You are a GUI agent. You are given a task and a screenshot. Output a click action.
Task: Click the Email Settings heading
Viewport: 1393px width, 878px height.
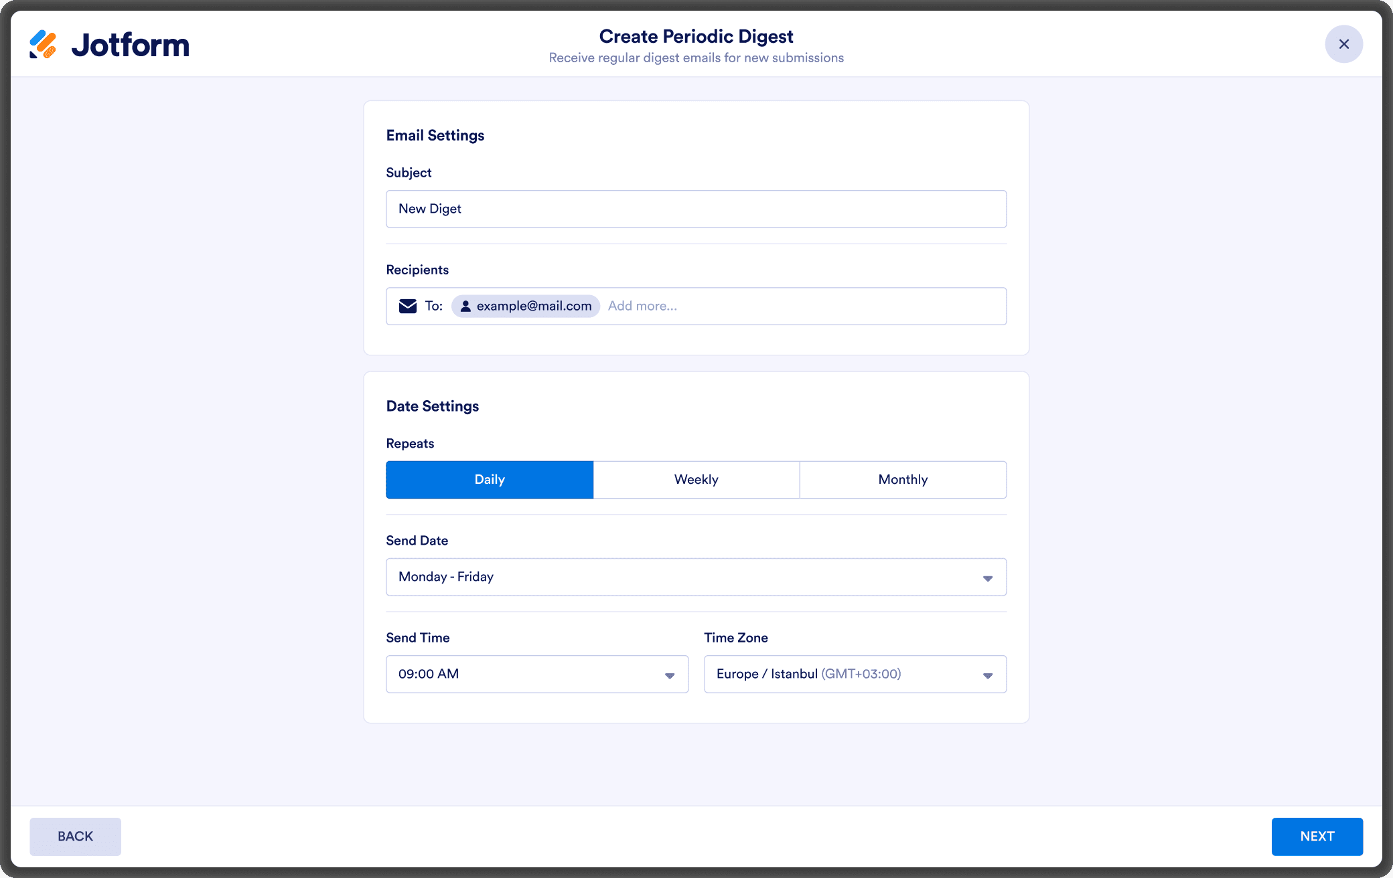[435, 135]
